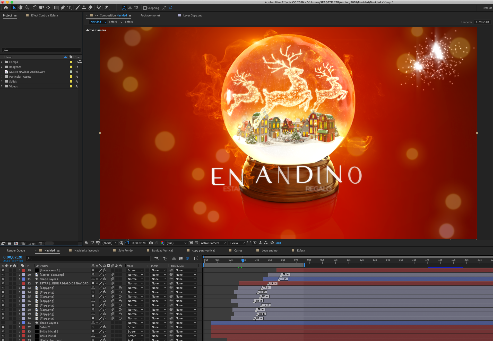Image resolution: width=493 pixels, height=341 pixels.
Task: Open the Active Camera 3D view dropdown
Action: click(213, 243)
